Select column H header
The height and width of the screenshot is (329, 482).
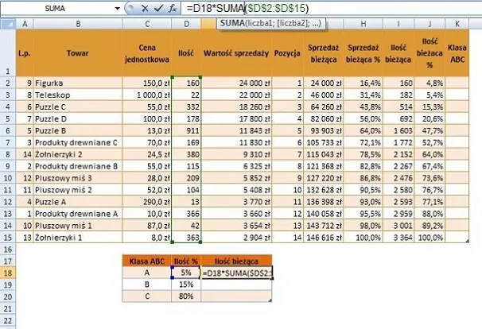363,24
